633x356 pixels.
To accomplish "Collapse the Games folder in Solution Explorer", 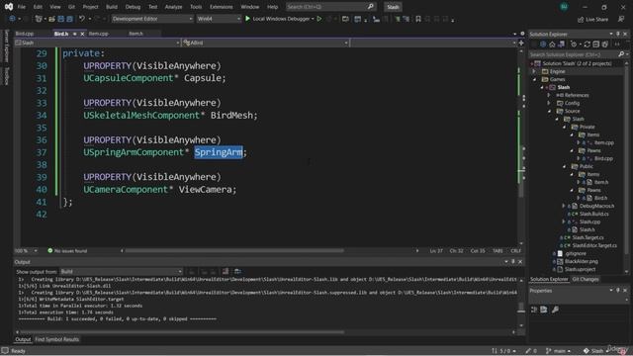I will [x=534, y=79].
